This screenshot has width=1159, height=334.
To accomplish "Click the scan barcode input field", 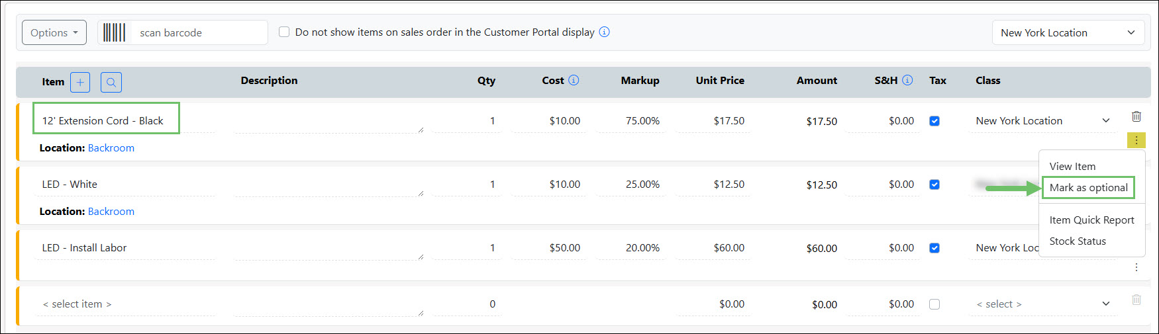I will (x=199, y=32).
